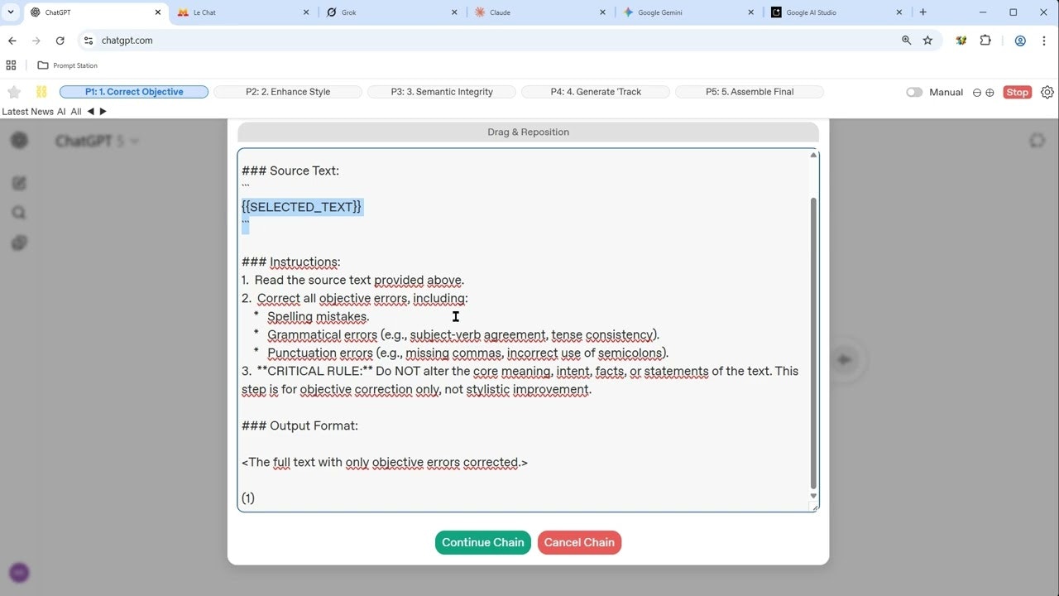Click the minus circle icon beside Manual
The width and height of the screenshot is (1059, 596).
[977, 93]
